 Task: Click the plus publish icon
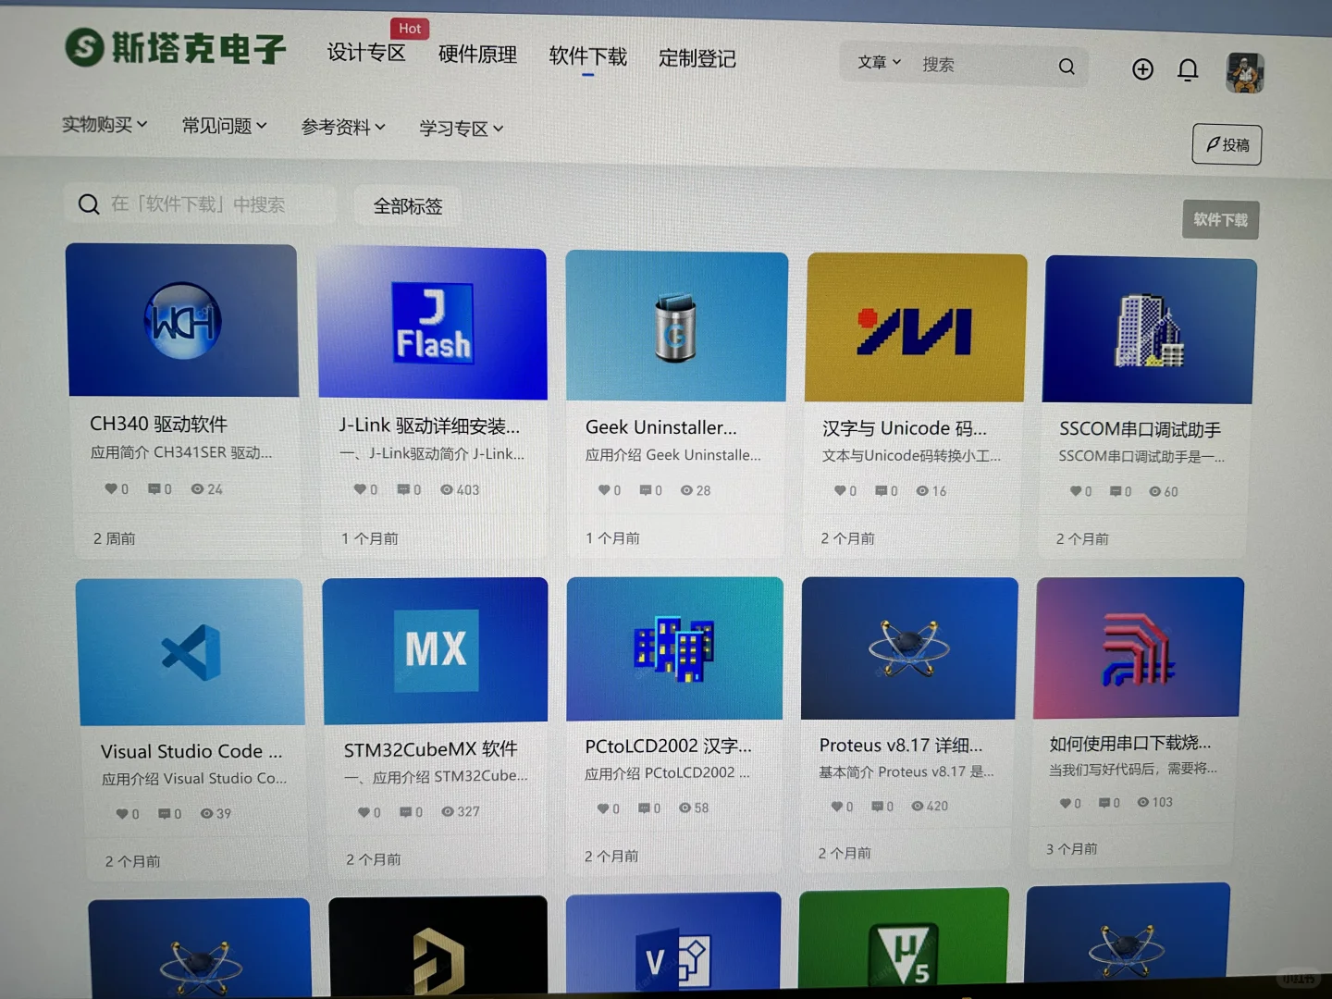coord(1142,69)
